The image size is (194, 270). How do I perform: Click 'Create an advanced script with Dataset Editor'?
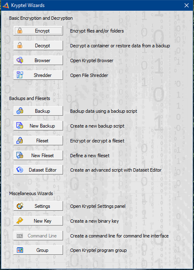pyautogui.click(x=116, y=170)
